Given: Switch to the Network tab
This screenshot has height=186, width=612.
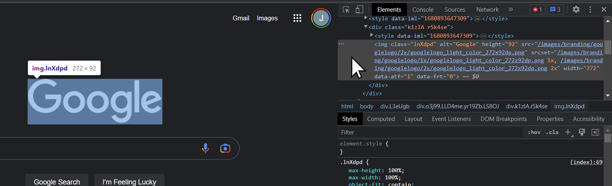Looking at the screenshot, I should [487, 10].
